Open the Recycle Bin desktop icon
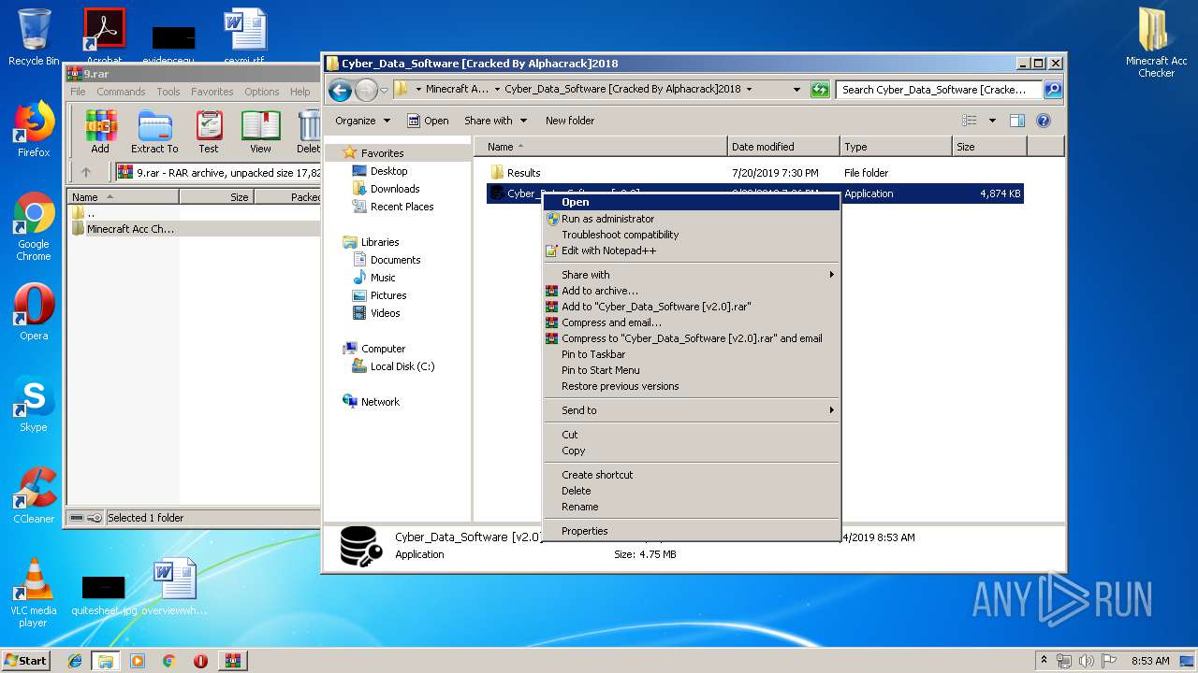The height and width of the screenshot is (673, 1198). point(34,37)
